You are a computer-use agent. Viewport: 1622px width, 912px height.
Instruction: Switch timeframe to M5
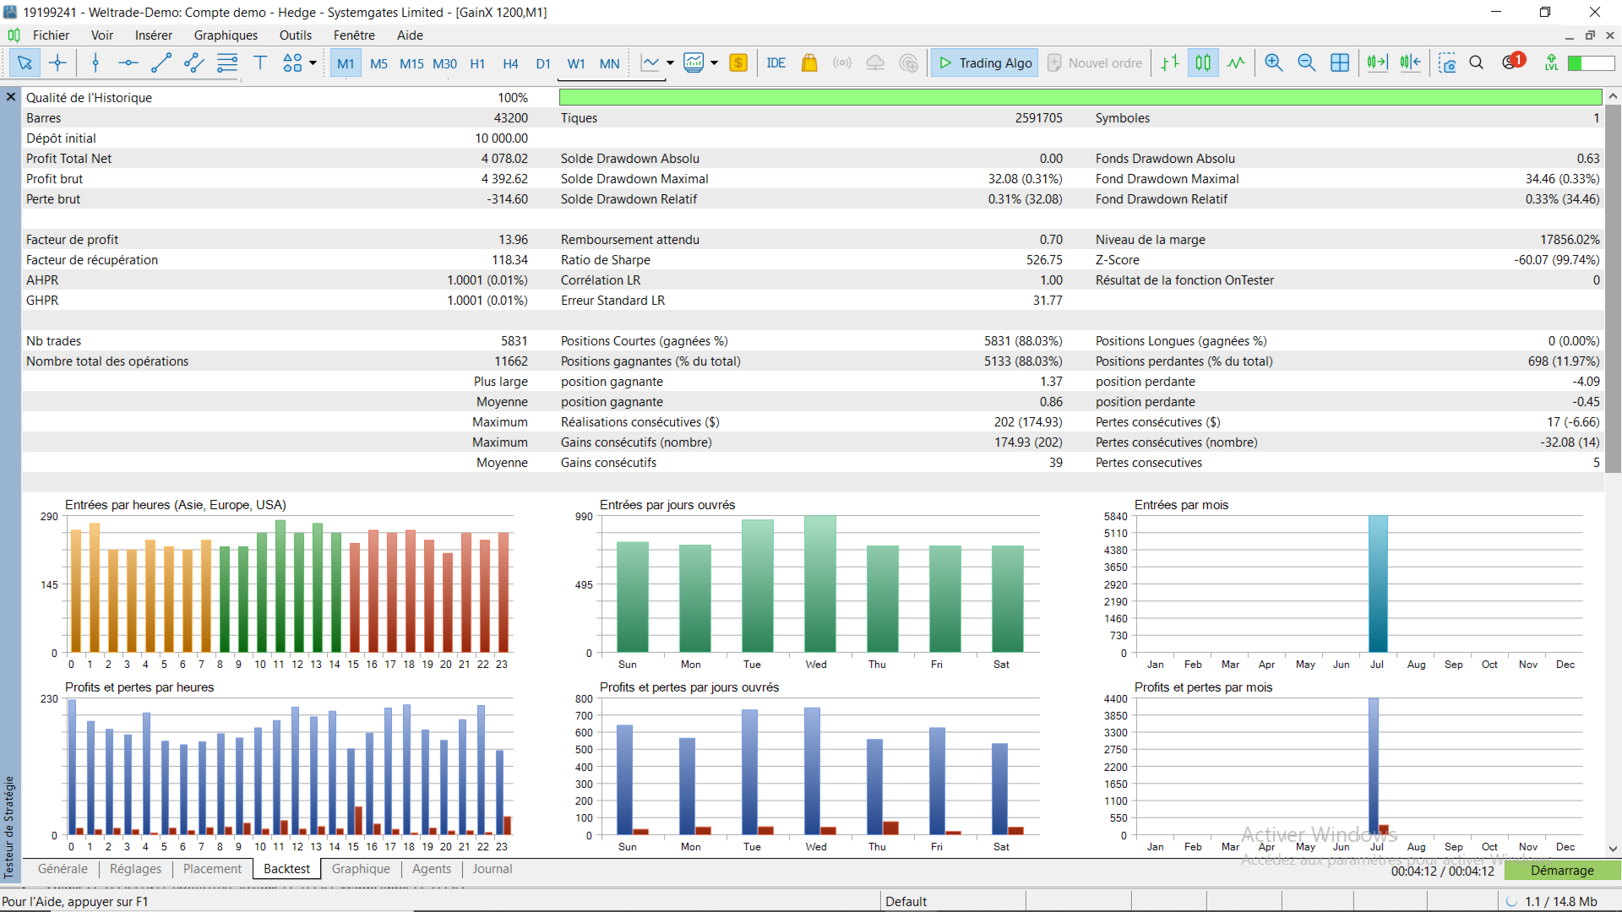[378, 63]
